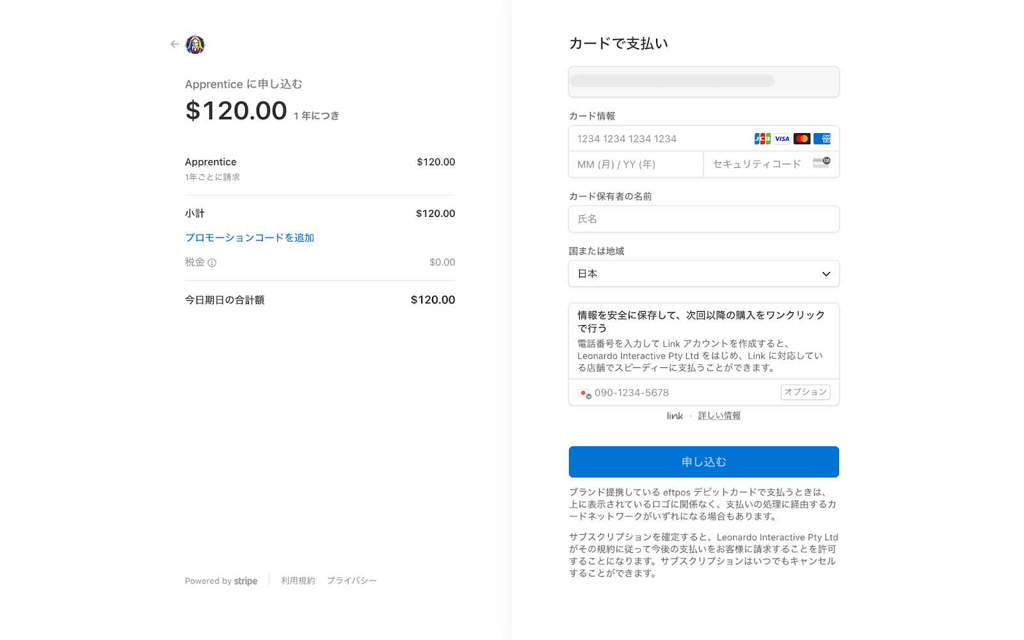Click the JCB card brand icon
Image resolution: width=1024 pixels, height=640 pixels.
click(762, 139)
